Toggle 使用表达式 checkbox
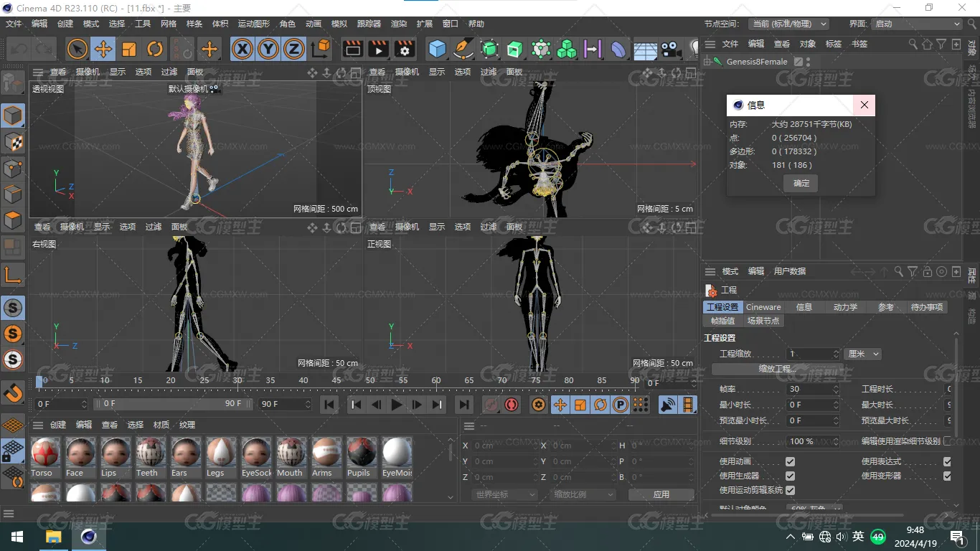The width and height of the screenshot is (980, 551). (947, 461)
